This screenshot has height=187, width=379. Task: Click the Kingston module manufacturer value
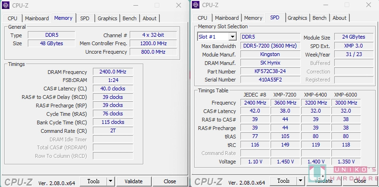[270, 54]
